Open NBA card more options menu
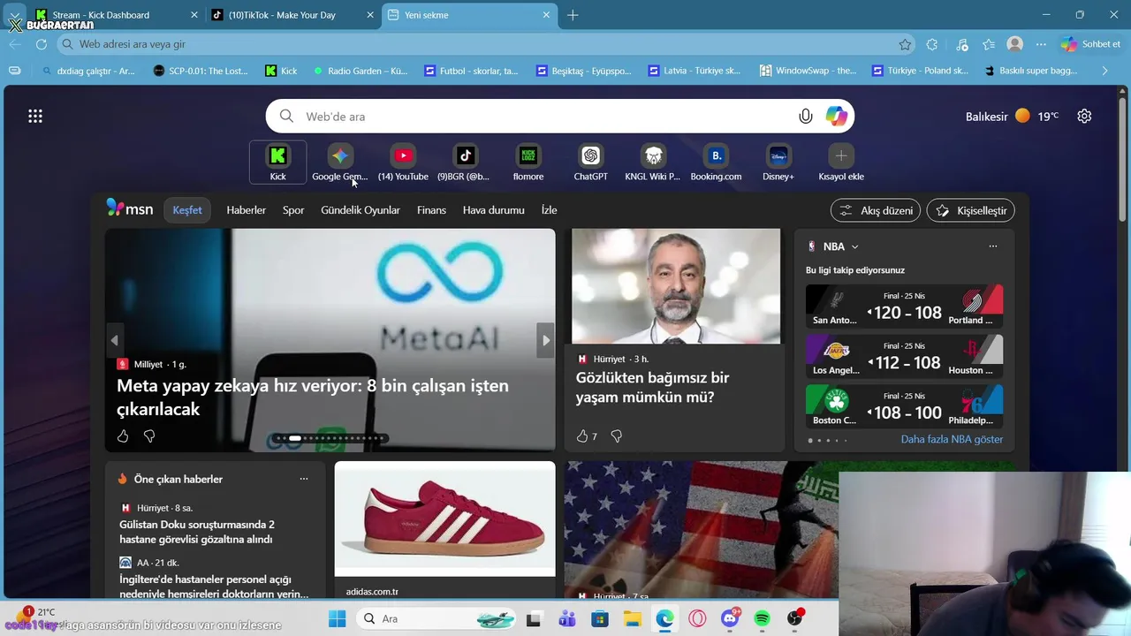 (x=993, y=246)
